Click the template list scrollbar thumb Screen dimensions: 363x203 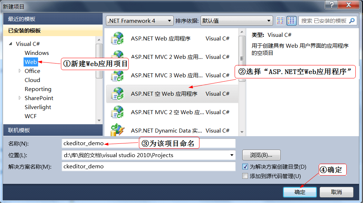[x=242, y=59]
